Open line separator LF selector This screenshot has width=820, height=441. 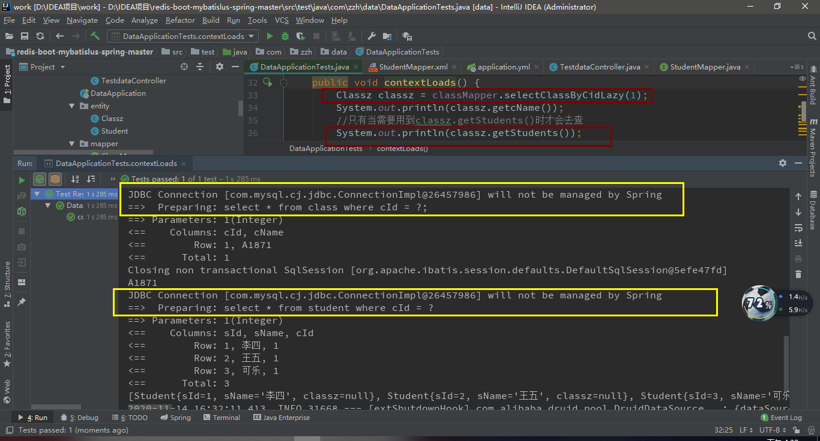[x=746, y=430]
